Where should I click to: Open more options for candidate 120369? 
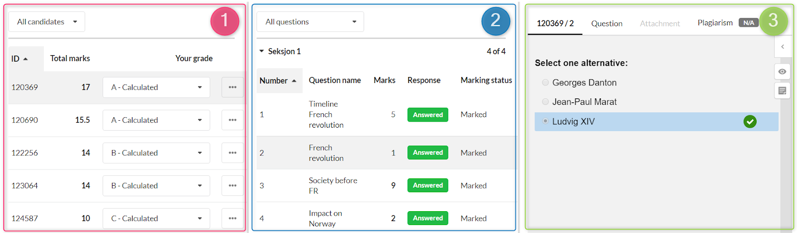233,87
